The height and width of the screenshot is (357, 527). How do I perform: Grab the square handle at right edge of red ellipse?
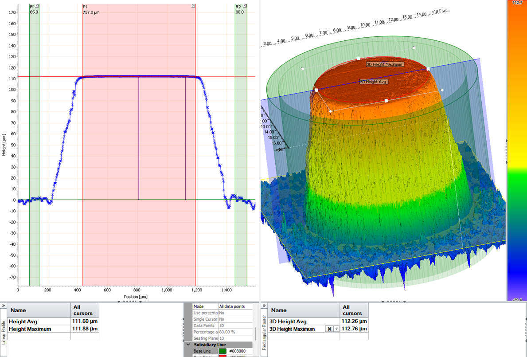coord(428,69)
